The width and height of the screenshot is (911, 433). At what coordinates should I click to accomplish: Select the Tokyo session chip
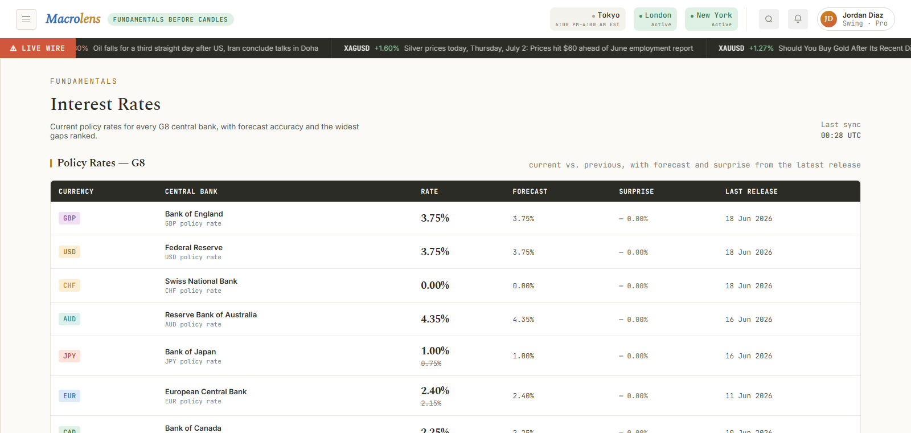(588, 19)
